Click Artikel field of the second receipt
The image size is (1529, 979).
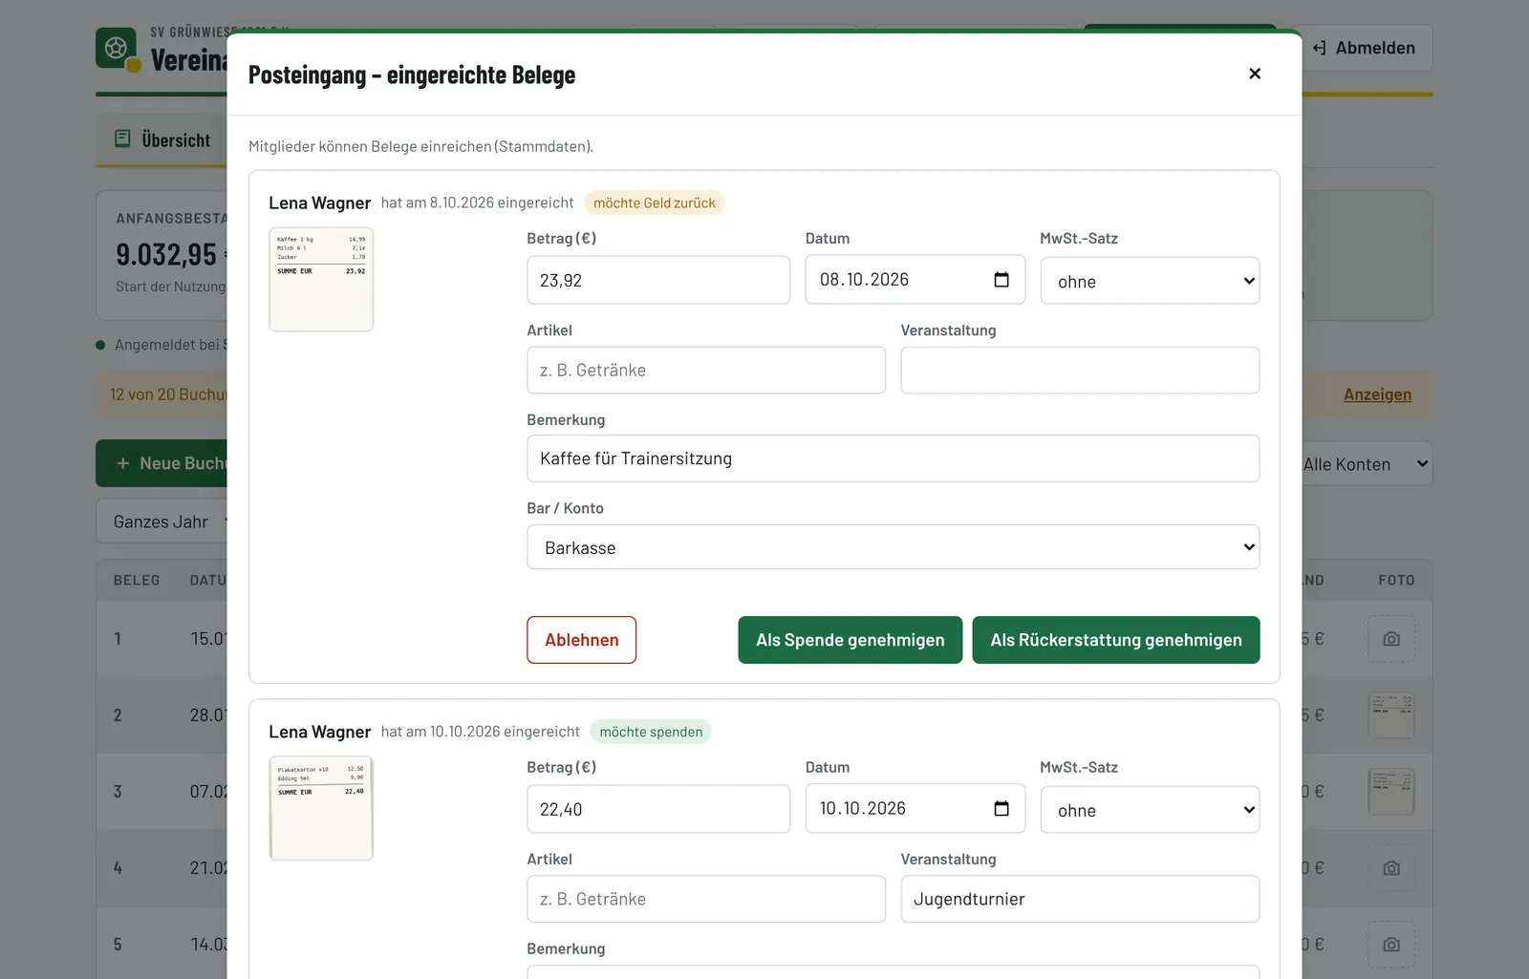click(x=706, y=899)
